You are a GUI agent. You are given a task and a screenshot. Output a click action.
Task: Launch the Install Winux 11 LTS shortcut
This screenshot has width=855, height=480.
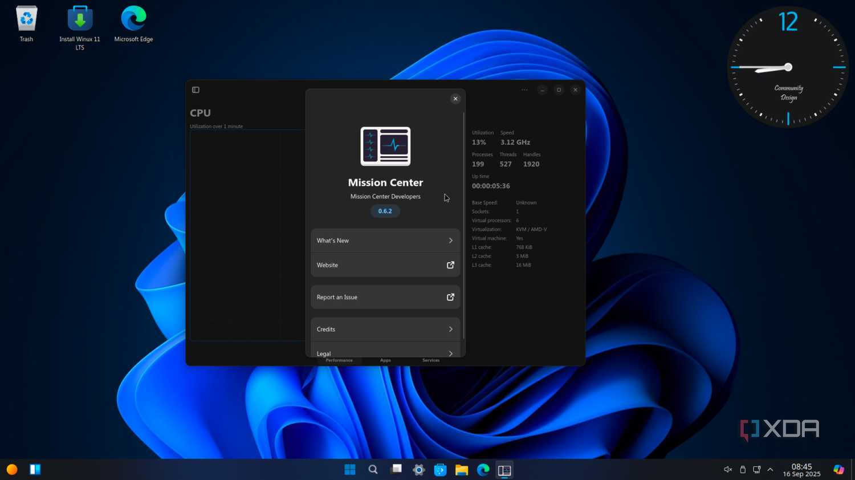click(x=80, y=28)
